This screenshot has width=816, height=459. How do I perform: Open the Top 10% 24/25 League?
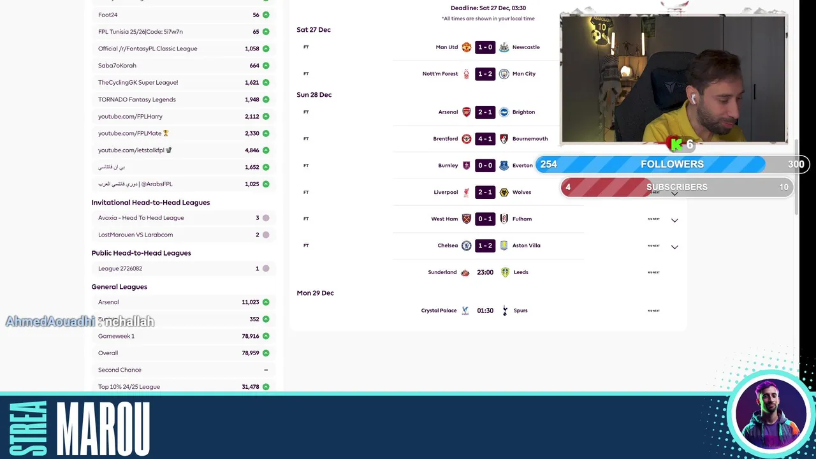(x=129, y=387)
